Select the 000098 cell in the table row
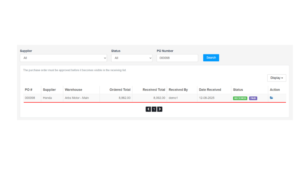The width and height of the screenshot is (303, 170). [30, 98]
